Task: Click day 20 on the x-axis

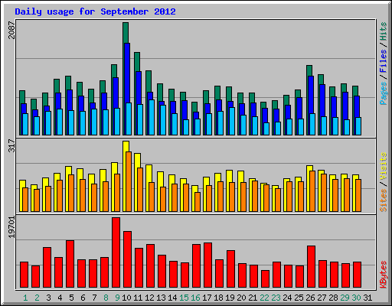Action: coord(241,298)
